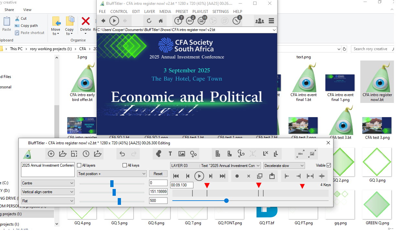Click Copy path in Explorer ribbon
This screenshot has height=233, width=414.
point(26,26)
